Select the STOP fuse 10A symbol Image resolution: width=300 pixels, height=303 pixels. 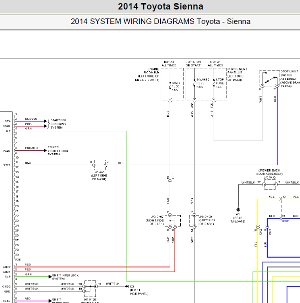tap(214, 83)
